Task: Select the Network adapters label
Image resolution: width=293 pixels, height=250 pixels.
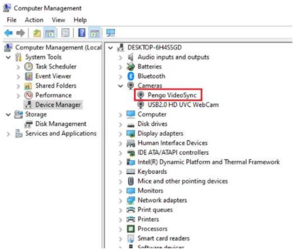Action: click(x=162, y=200)
